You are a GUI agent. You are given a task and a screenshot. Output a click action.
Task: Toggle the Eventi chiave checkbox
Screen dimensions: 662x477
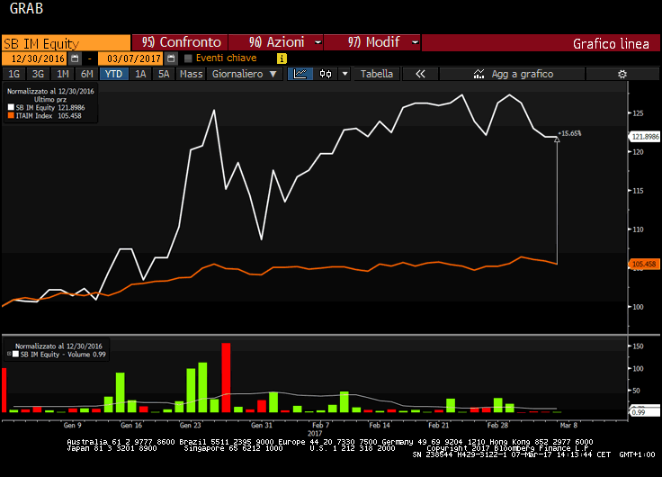click(188, 58)
